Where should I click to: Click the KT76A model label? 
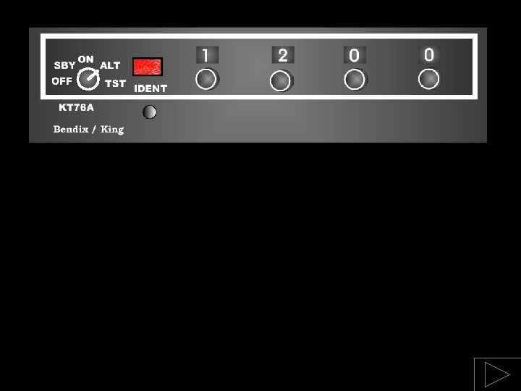76,107
